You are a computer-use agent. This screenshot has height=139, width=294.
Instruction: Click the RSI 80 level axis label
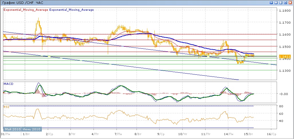click(x=281, y=106)
